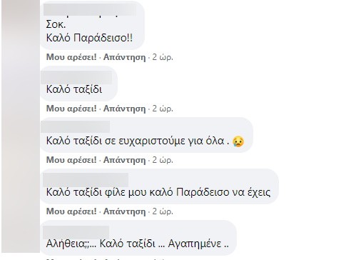Open timestamp under 'Καλό Παράδεισο!!' comment
Viewport: 351px width, 260px height.
[x=163, y=57]
